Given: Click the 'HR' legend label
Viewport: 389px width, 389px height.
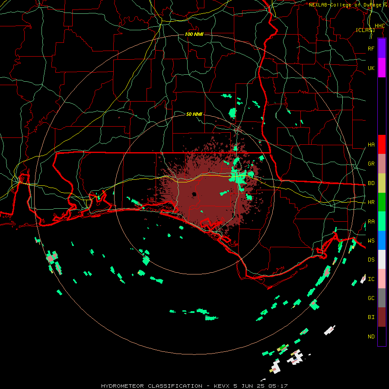Looking at the screenshot, I should tap(371, 202).
